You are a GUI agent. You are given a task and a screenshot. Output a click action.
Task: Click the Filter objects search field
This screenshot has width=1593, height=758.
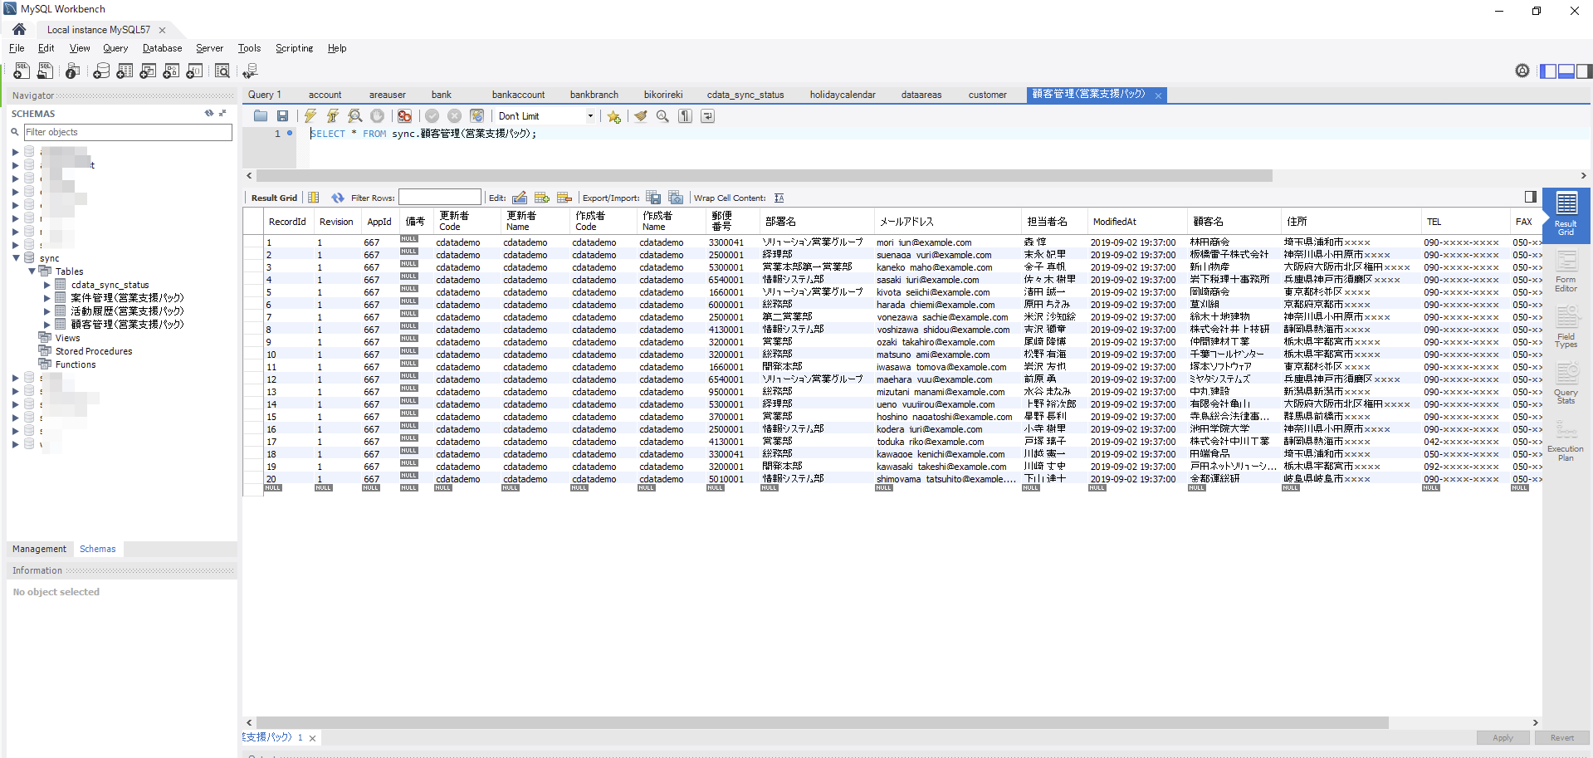point(128,132)
